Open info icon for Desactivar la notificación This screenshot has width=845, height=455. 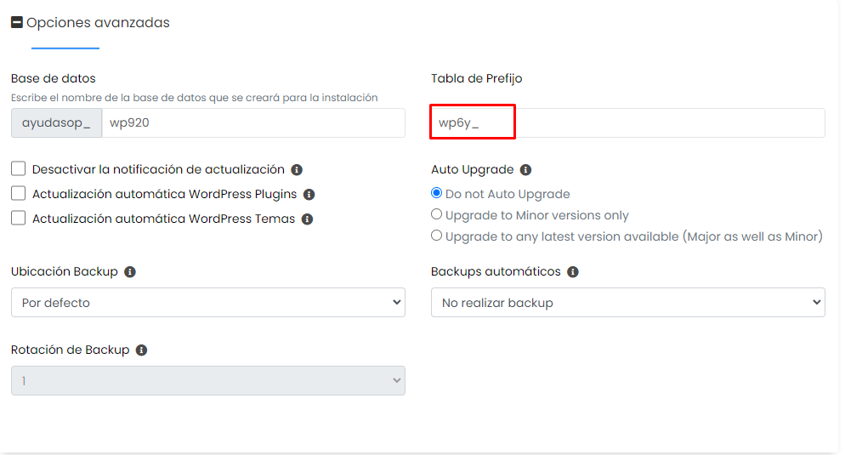(297, 170)
